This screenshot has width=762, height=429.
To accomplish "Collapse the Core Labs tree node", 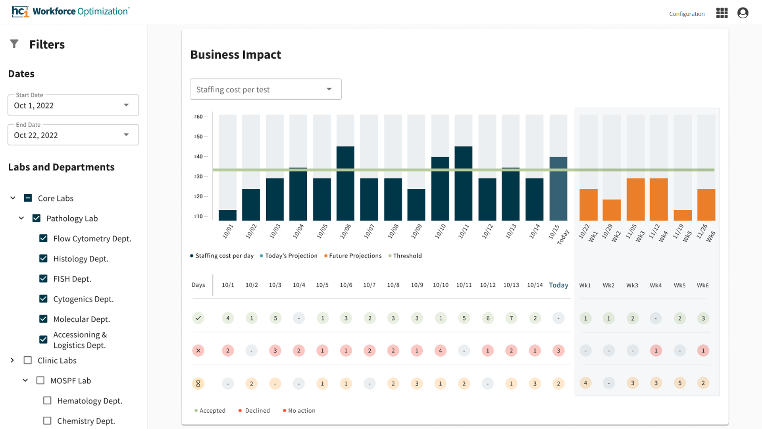I will 13,198.
